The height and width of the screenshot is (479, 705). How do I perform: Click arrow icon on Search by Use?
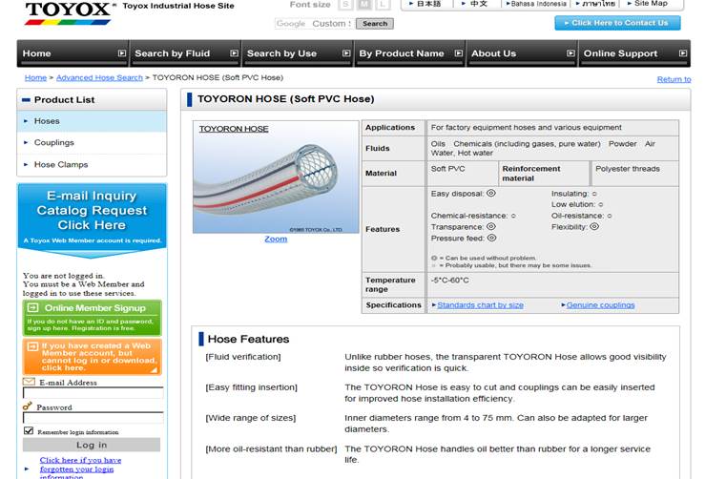pyautogui.click(x=346, y=53)
